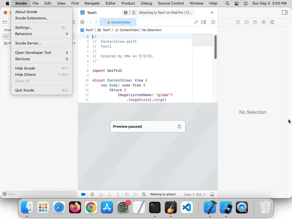Open Launchpad from the Dock
This screenshot has width=292, height=219.
[x=43, y=207]
